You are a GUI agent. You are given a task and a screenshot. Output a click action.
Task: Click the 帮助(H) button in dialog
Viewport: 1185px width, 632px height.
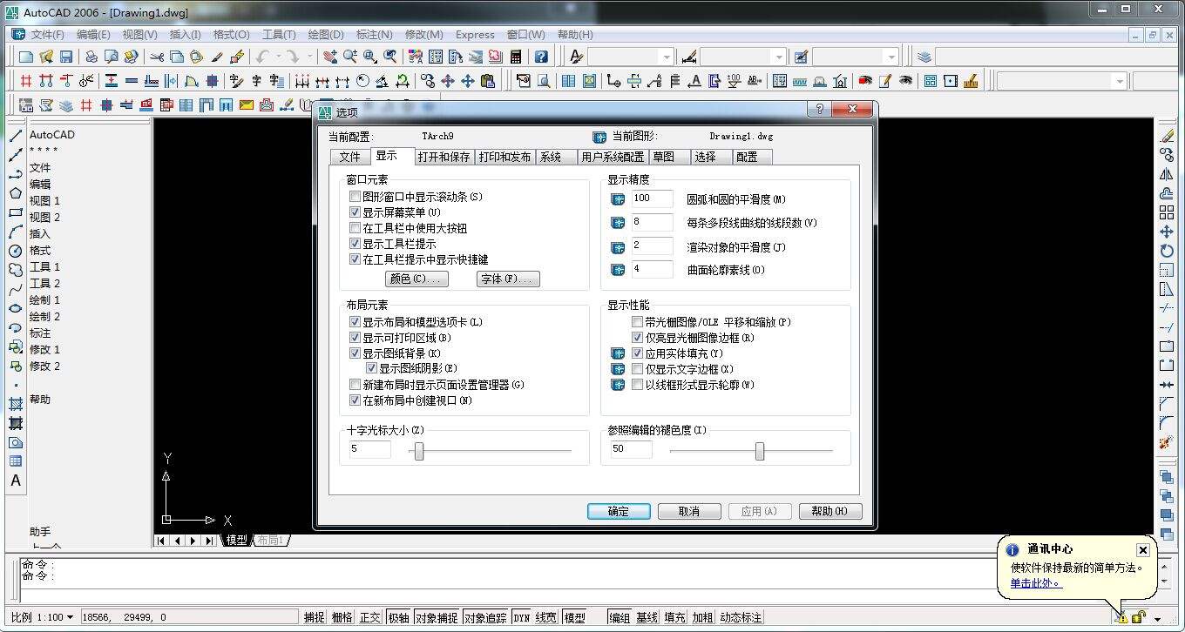[830, 511]
